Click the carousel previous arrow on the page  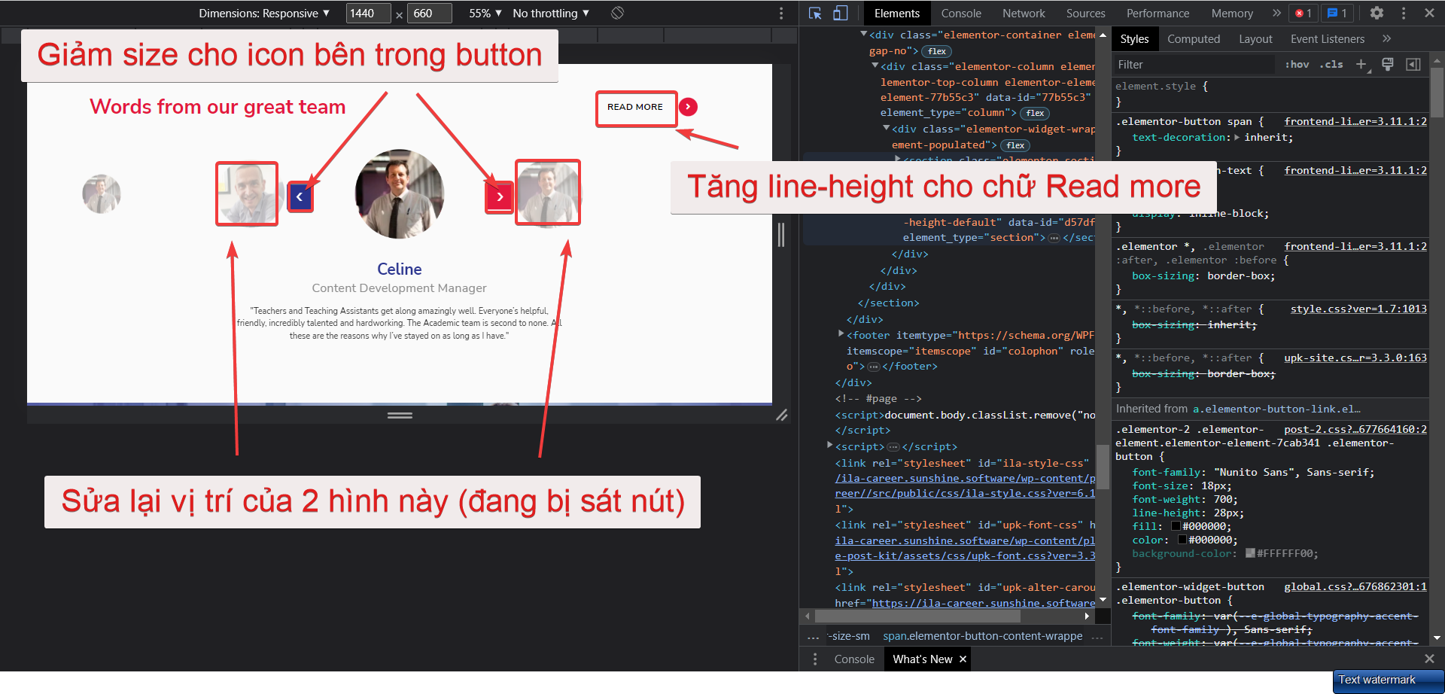click(x=300, y=197)
